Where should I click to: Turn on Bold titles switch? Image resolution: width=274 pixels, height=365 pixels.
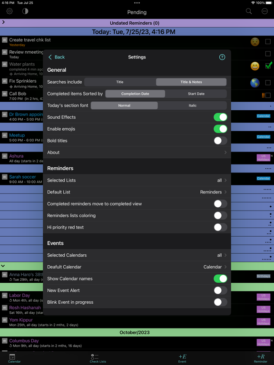pos(220,141)
